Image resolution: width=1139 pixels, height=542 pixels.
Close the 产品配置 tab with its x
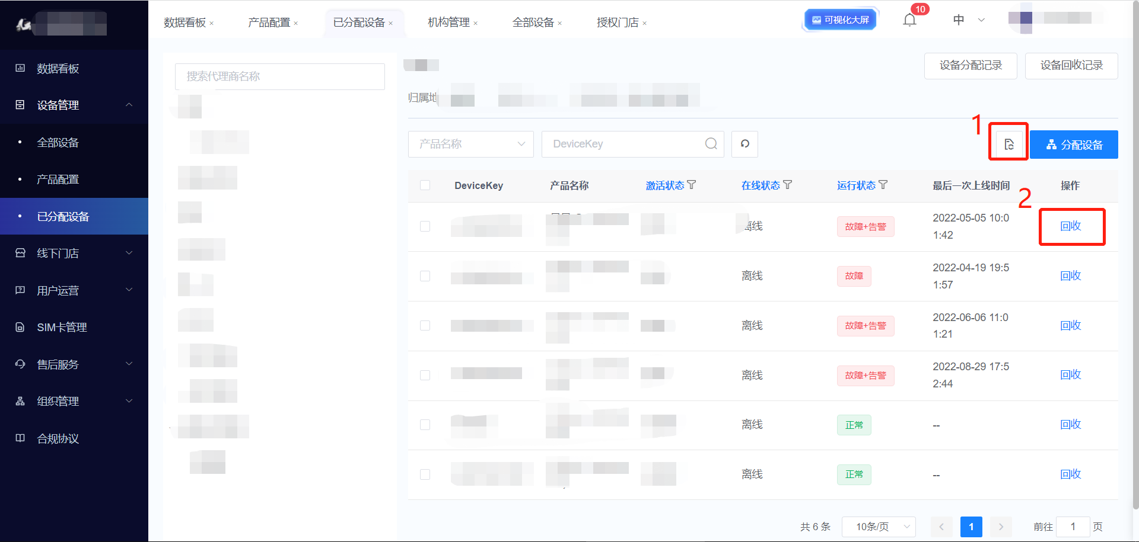pyautogui.click(x=296, y=24)
